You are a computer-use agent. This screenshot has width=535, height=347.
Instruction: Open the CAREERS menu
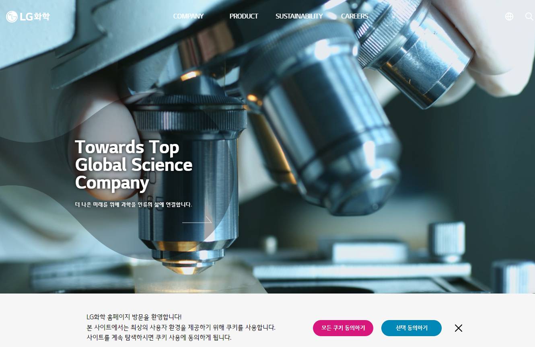354,16
